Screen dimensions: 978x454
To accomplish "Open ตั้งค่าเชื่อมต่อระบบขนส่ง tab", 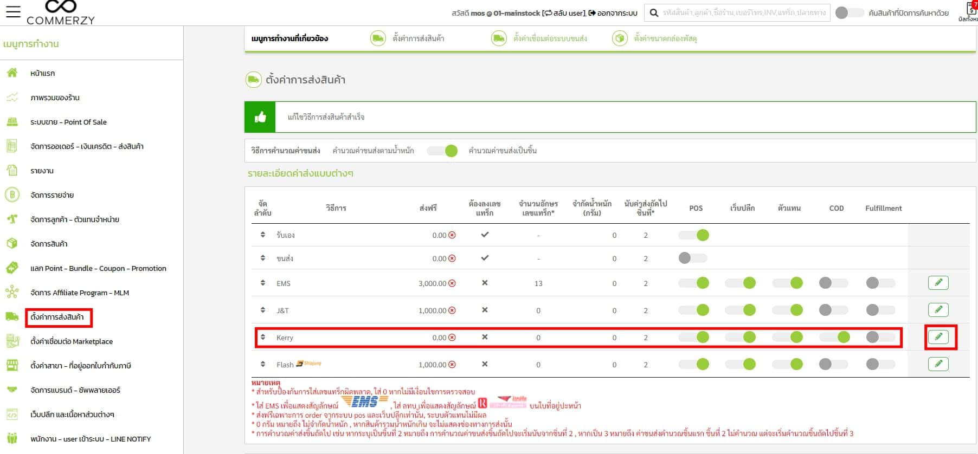I will (x=539, y=38).
